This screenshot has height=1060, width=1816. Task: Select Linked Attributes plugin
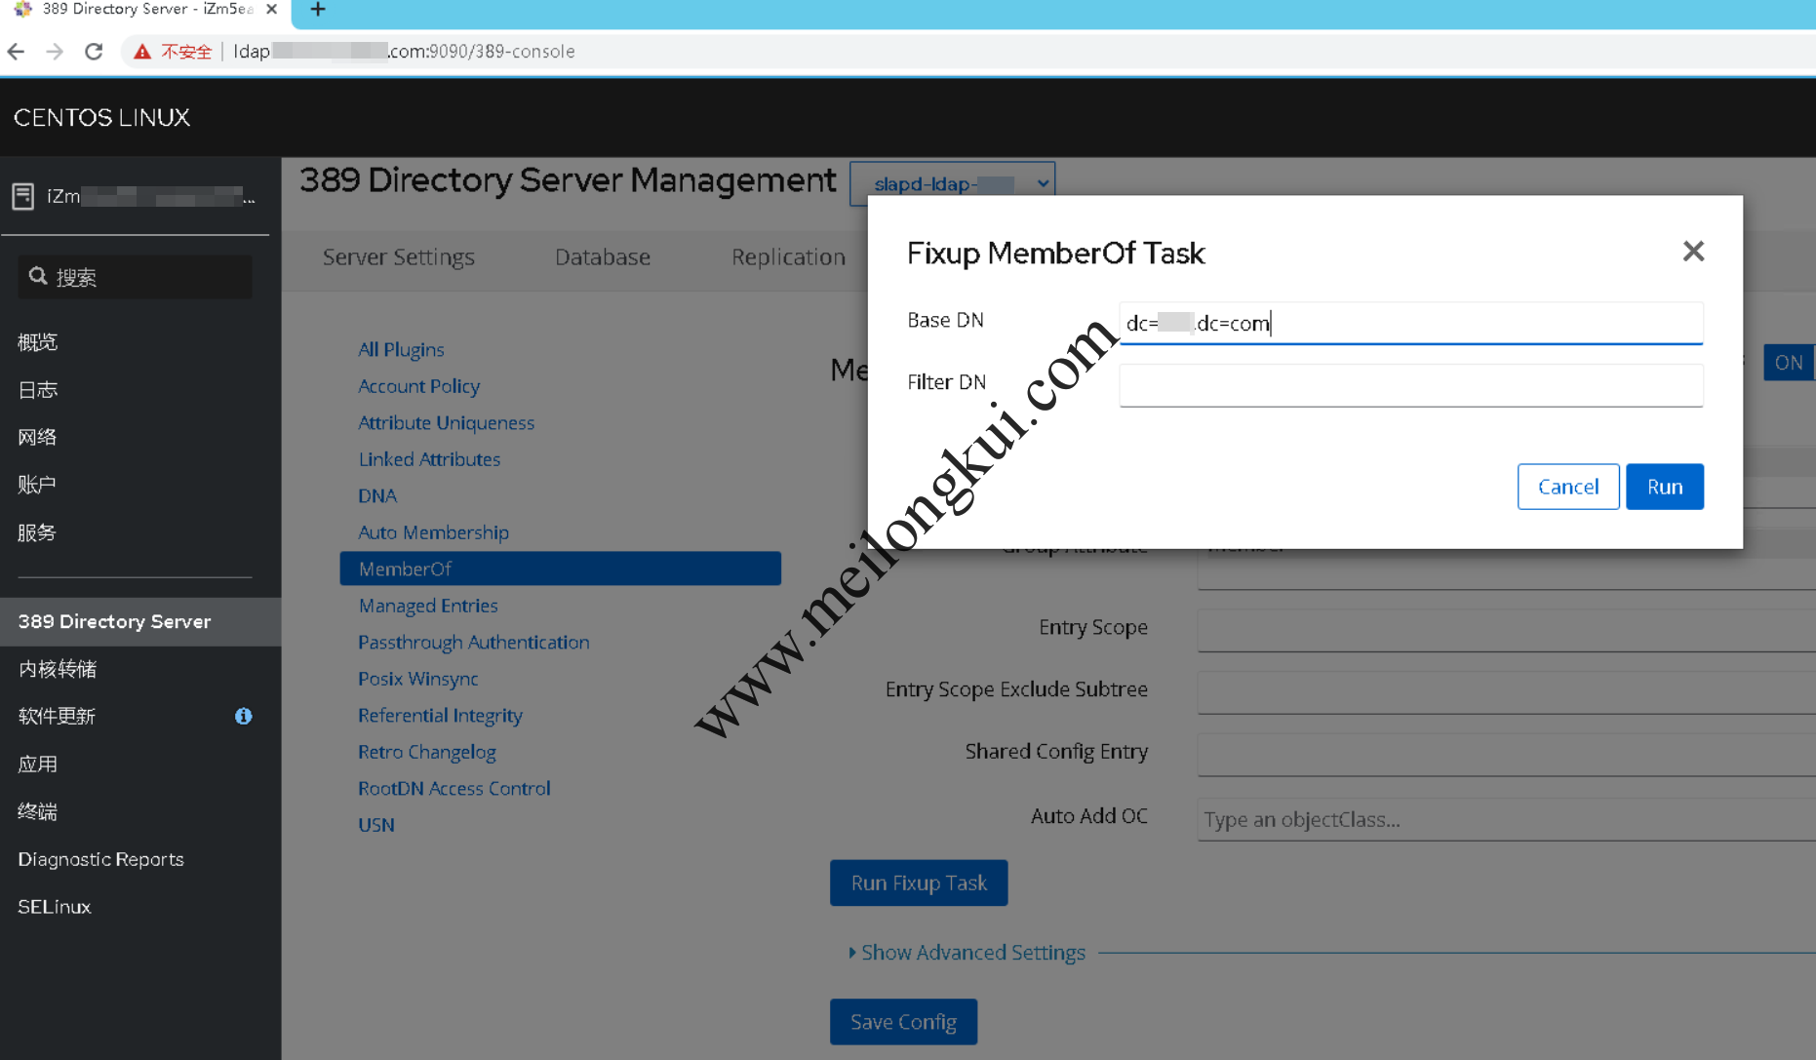pyautogui.click(x=429, y=459)
